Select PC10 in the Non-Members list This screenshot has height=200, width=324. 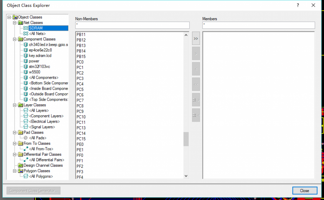click(81, 117)
